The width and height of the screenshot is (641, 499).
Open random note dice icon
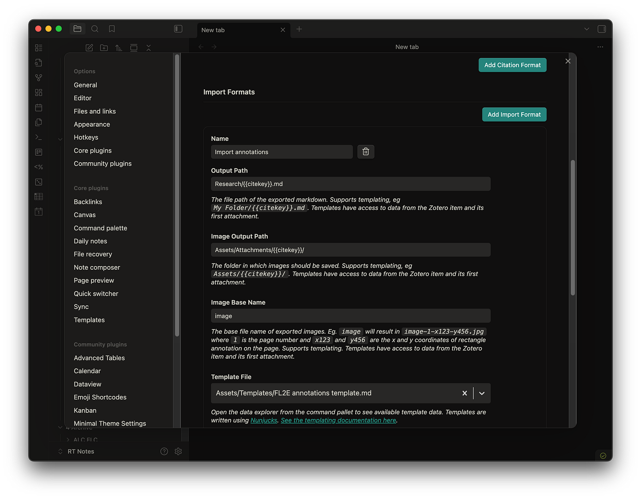39,182
